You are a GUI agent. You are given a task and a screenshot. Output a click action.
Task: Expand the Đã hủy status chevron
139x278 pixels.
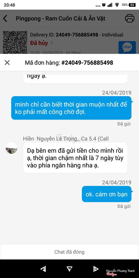point(52,43)
